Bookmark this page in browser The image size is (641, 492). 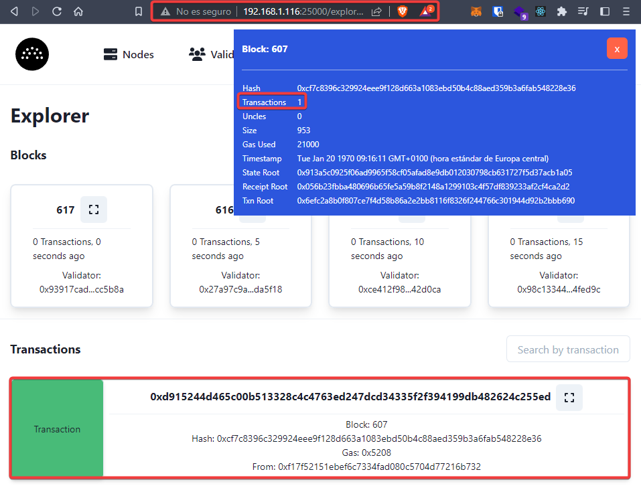[x=138, y=11]
